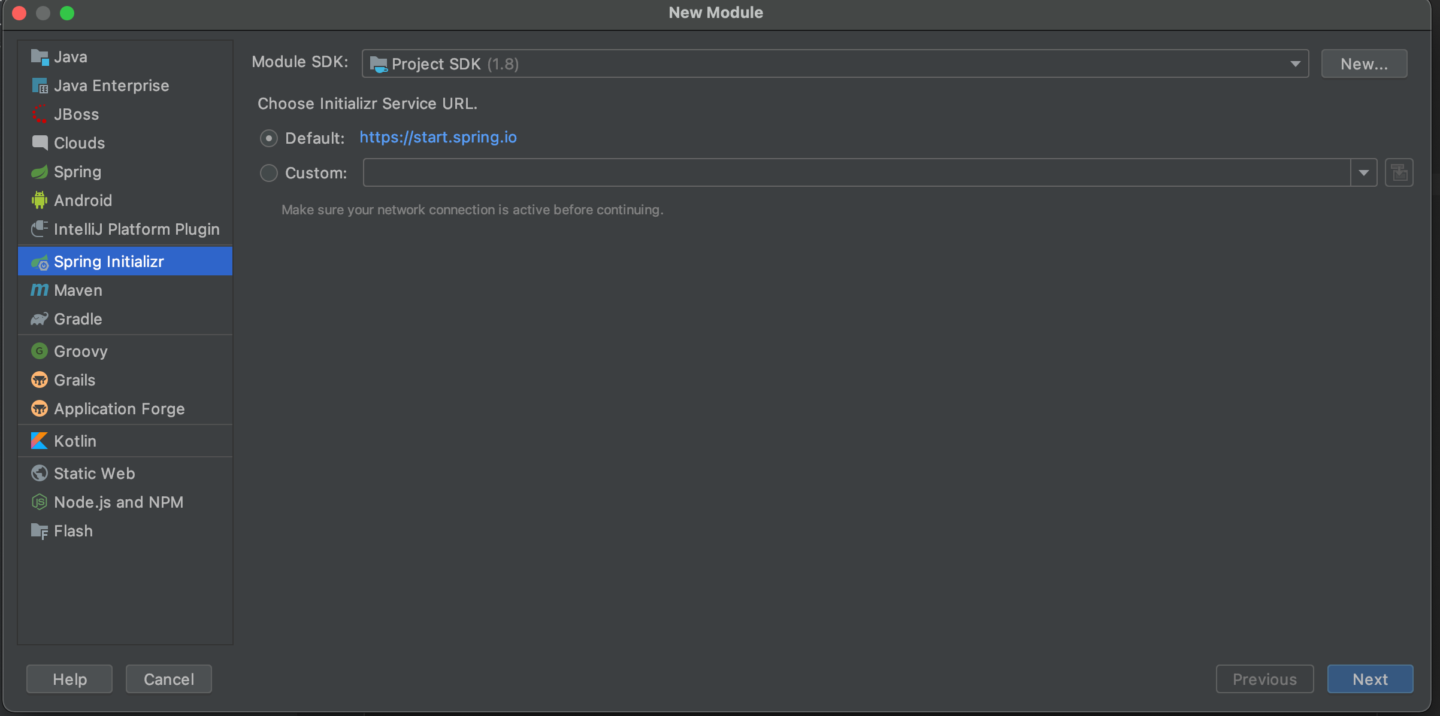Select Android in the module list
This screenshot has width=1440, height=716.
(125, 201)
